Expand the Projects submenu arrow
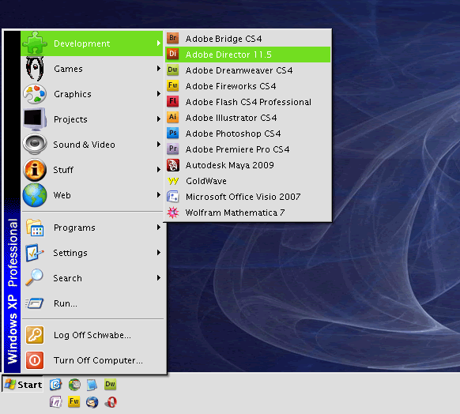Viewport: 460px width, 414px height. (x=159, y=119)
